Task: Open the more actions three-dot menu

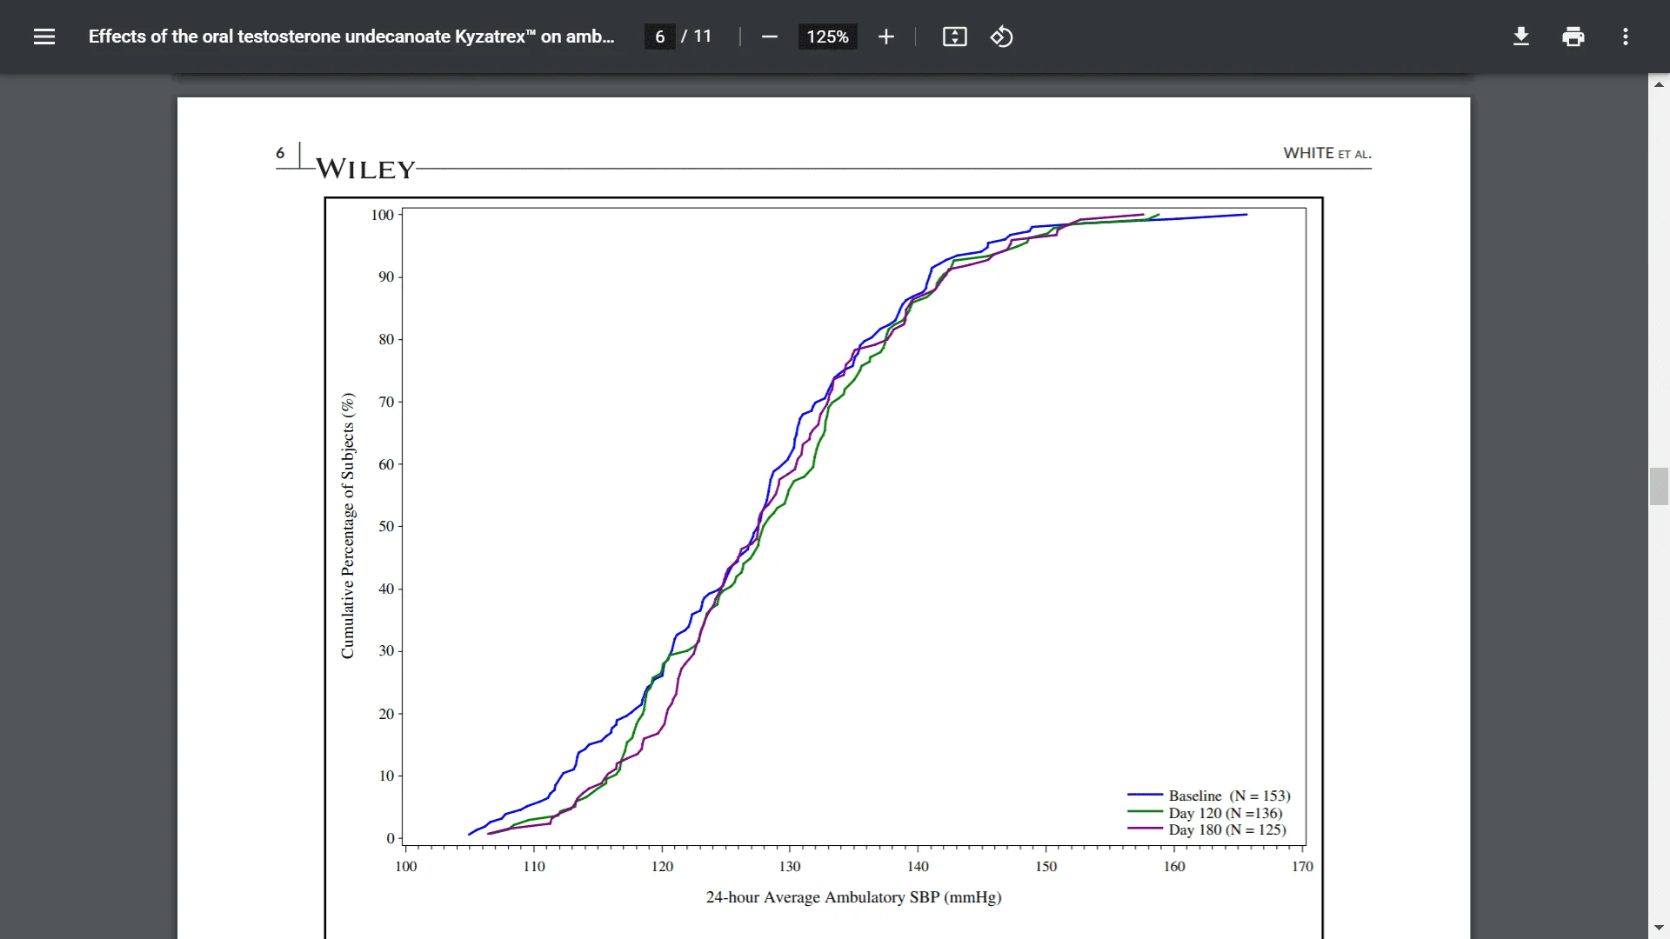Action: (x=1625, y=37)
